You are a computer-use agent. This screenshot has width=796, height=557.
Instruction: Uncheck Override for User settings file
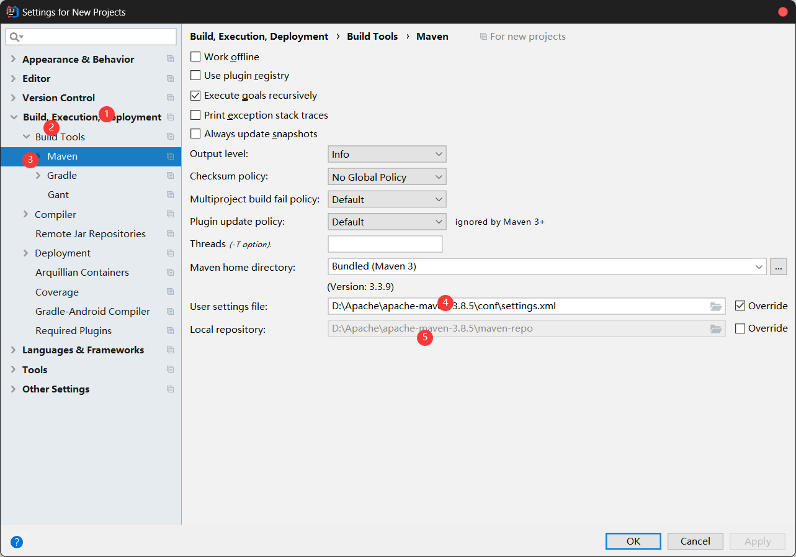point(740,306)
